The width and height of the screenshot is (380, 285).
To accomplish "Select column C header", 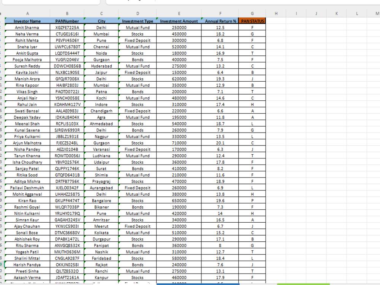I will point(101,14).
